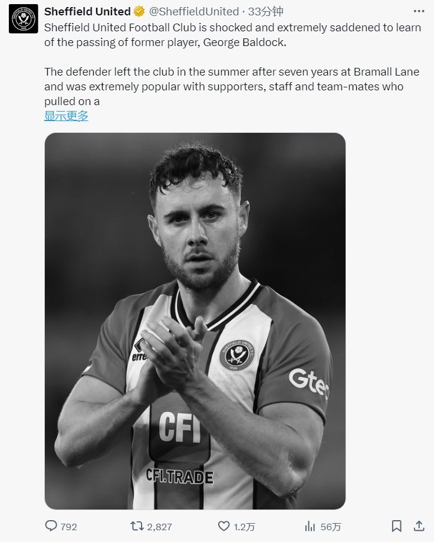Click the paragraph starting "The defender left"
The height and width of the screenshot is (542, 434).
(230, 86)
